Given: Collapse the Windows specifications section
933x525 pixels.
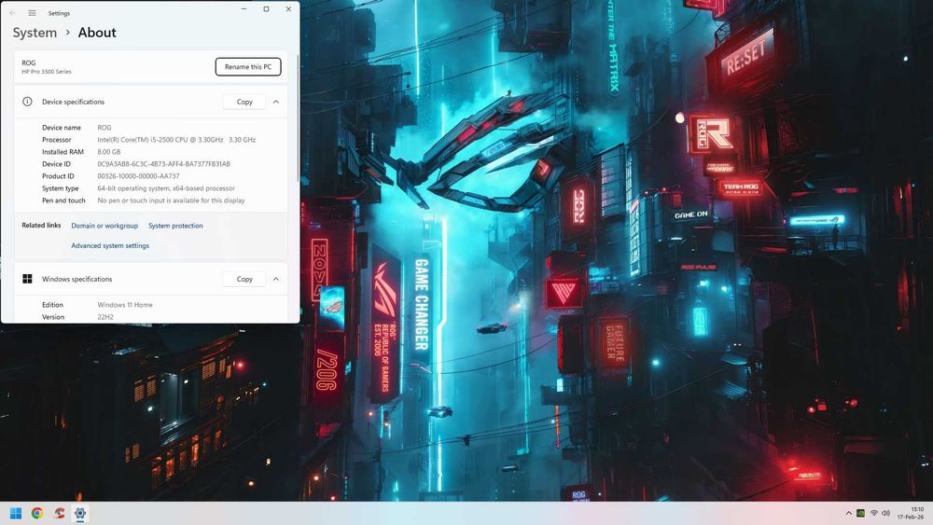Looking at the screenshot, I should pyautogui.click(x=276, y=279).
